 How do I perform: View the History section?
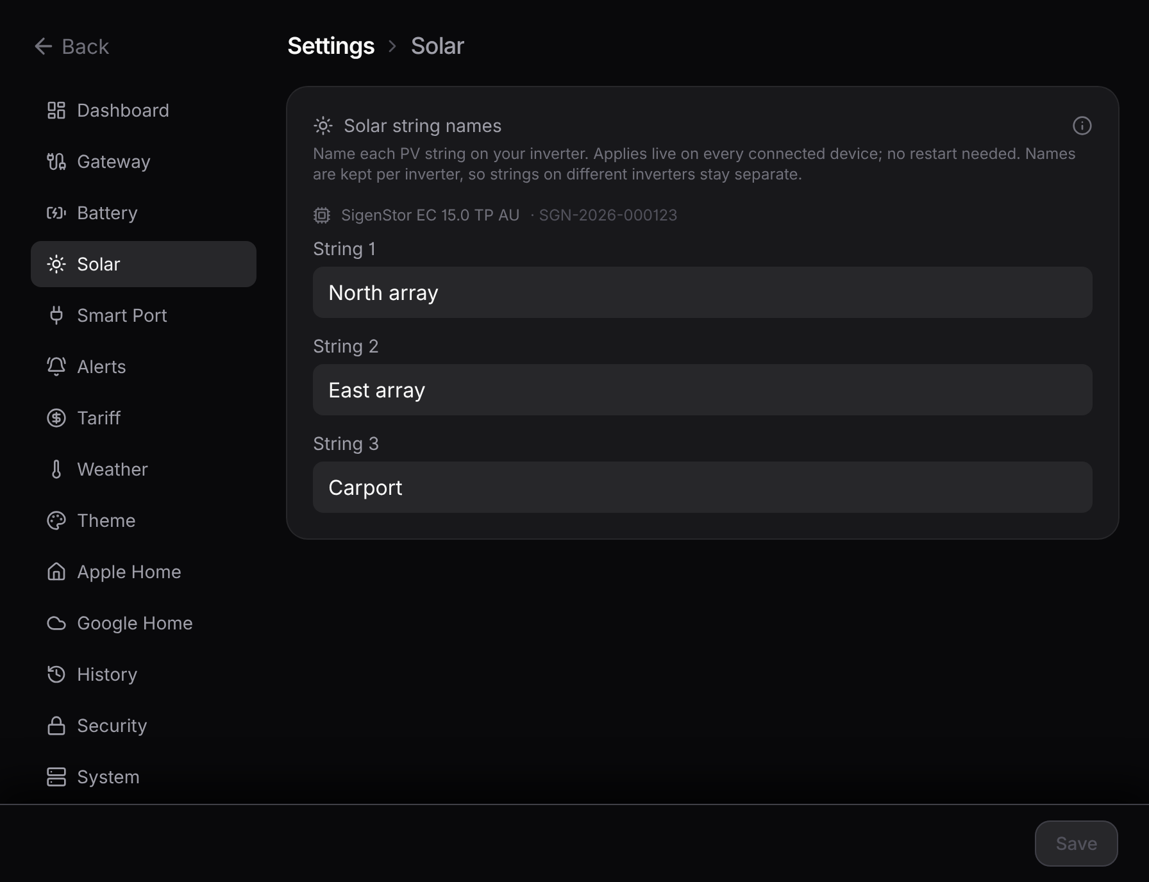[144, 674]
